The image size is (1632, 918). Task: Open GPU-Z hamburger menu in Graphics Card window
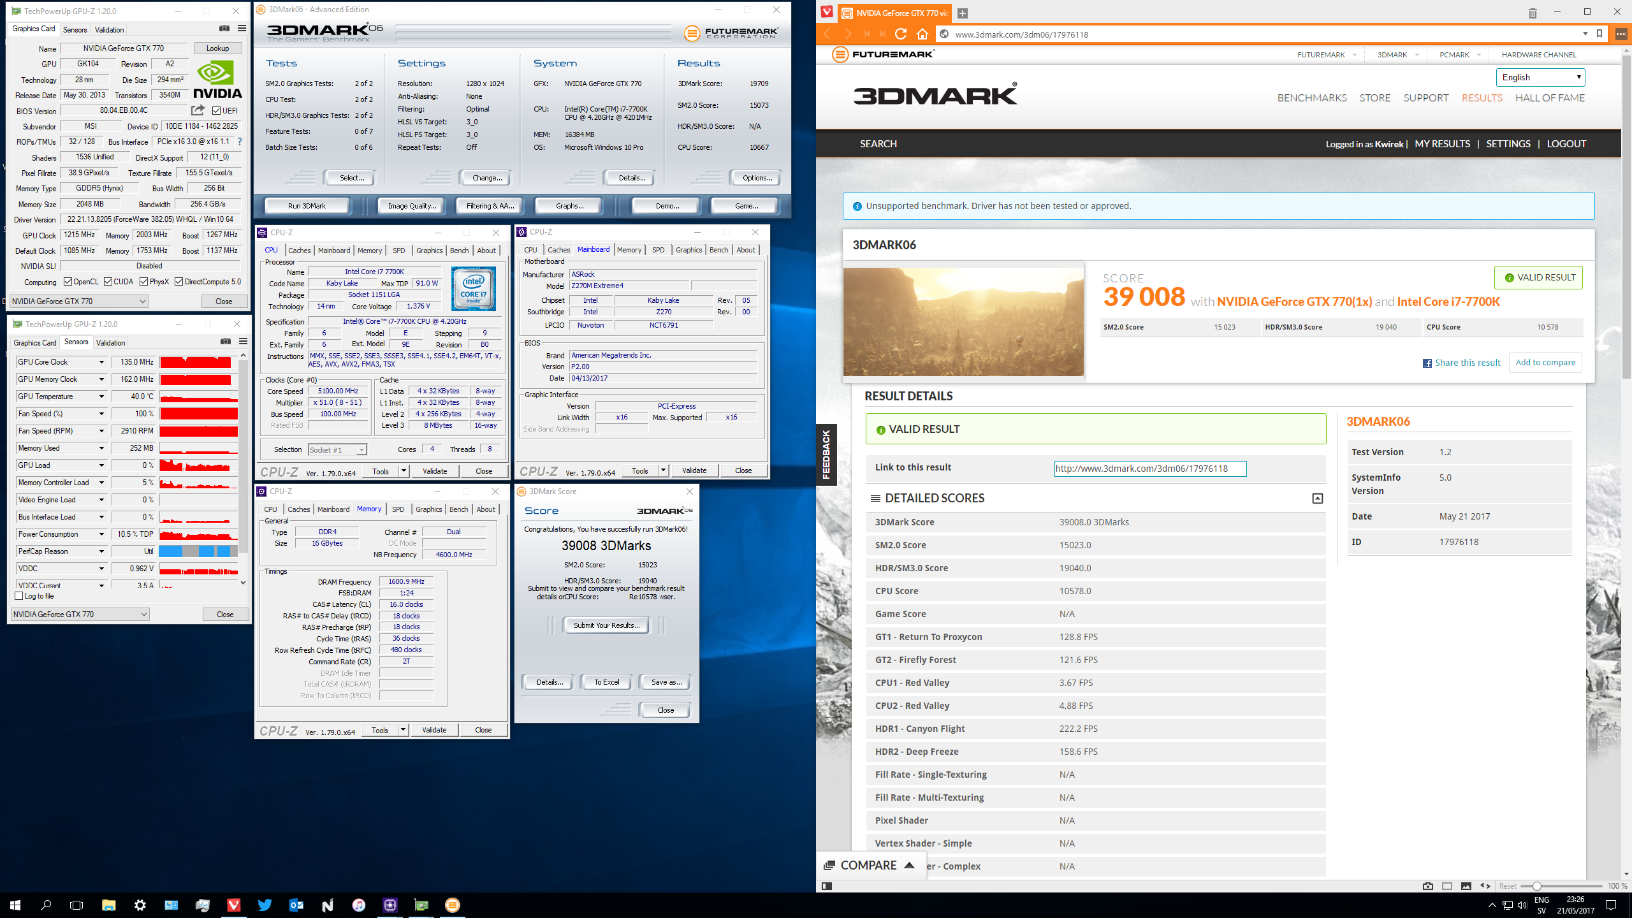pos(242,29)
